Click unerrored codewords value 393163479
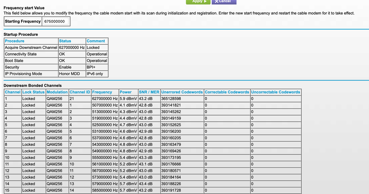The width and height of the screenshot is (369, 194). coord(171,145)
